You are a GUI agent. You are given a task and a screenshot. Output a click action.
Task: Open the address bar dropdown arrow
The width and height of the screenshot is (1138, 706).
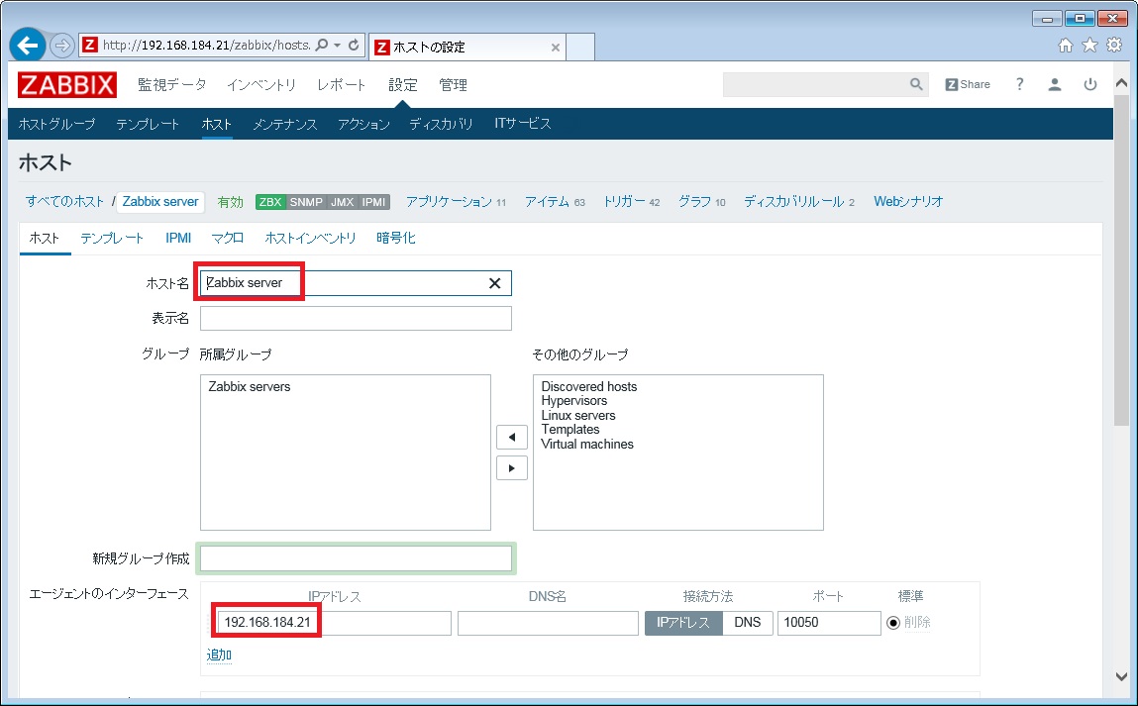click(x=338, y=45)
